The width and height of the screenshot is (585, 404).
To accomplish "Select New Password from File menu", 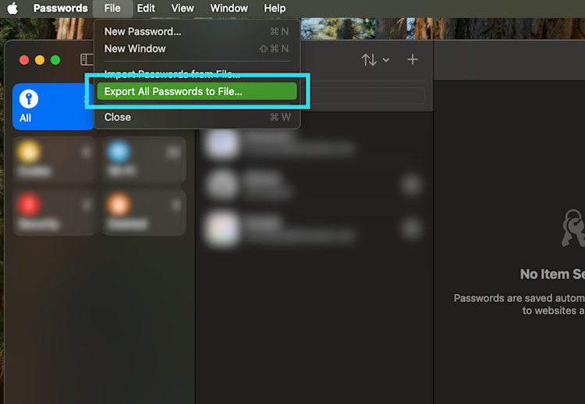I will [x=143, y=31].
